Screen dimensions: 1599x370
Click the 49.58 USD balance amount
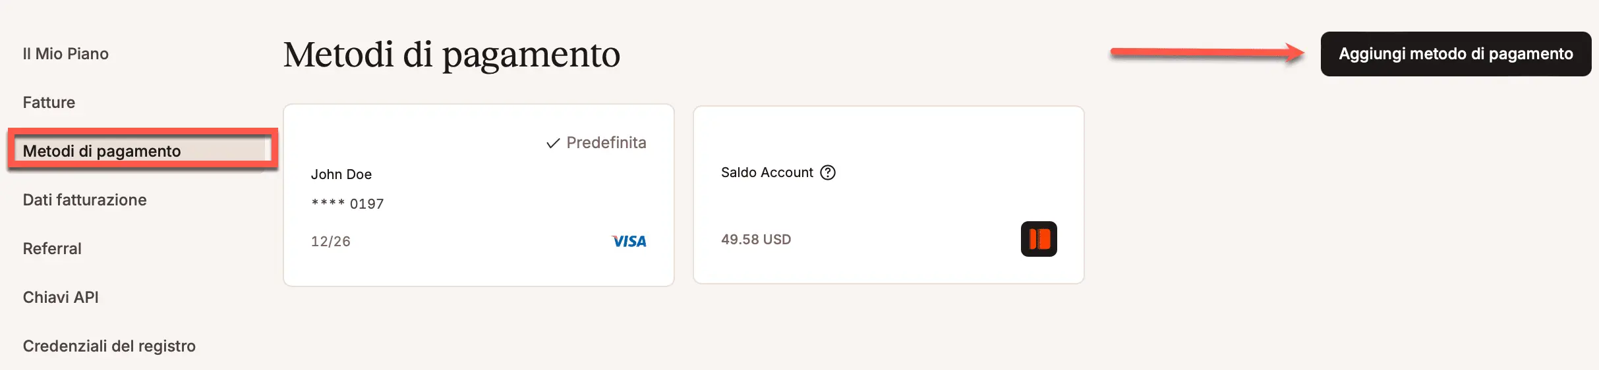pos(756,240)
